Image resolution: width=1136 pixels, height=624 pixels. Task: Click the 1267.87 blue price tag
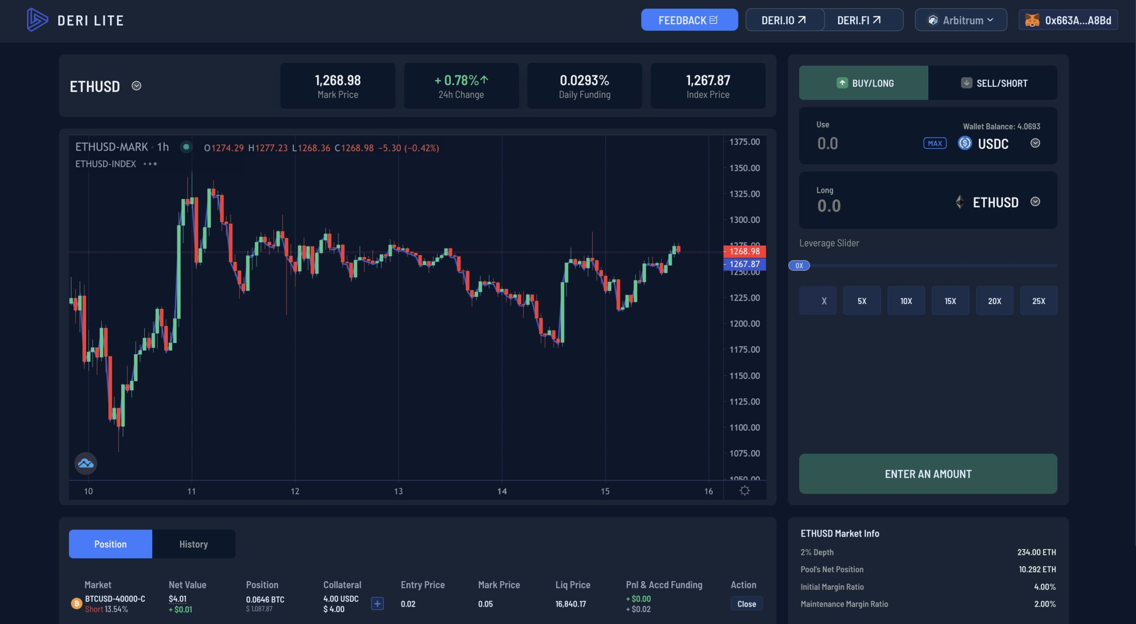pos(745,264)
